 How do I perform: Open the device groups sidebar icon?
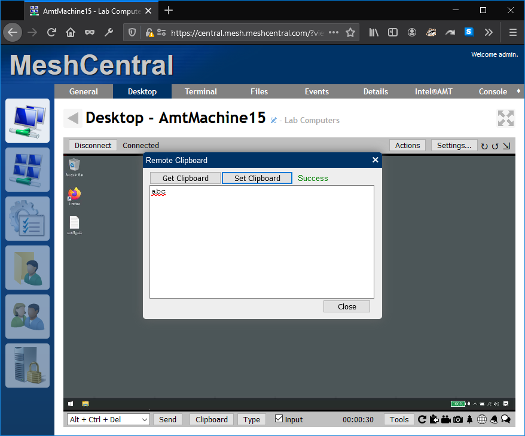[28, 170]
